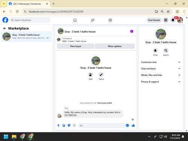
Task: Open the tab search dropdown arrow
Action: pos(4,4)
